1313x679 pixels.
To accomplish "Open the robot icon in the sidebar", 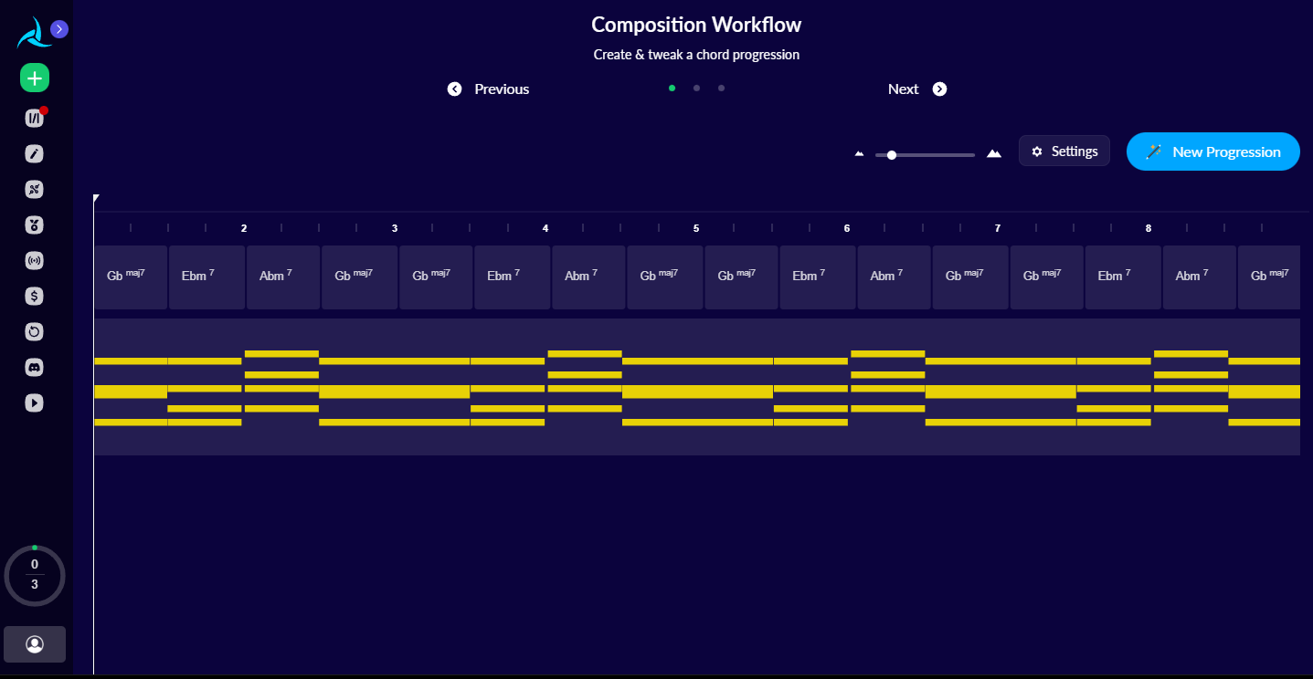I will pos(34,225).
